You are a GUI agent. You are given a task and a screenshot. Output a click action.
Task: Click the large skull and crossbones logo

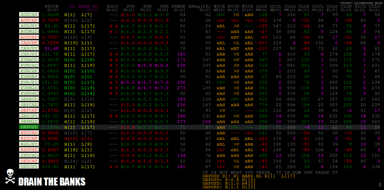click(x=10, y=176)
